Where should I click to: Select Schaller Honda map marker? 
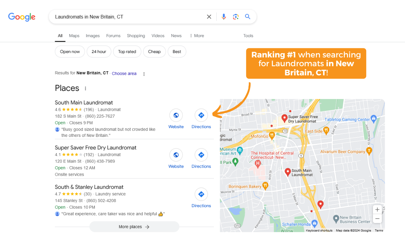point(315,223)
